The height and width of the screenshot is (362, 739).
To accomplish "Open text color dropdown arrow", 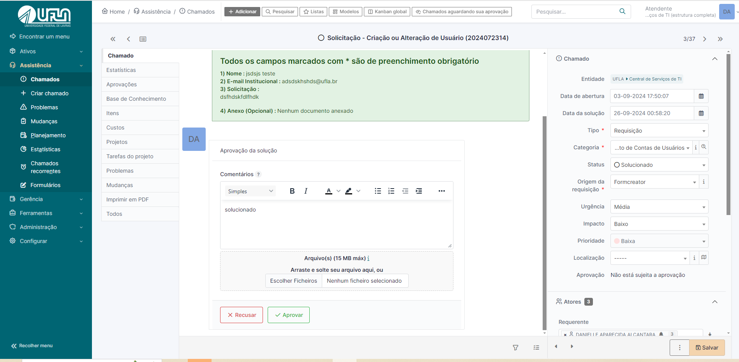I will coord(339,191).
